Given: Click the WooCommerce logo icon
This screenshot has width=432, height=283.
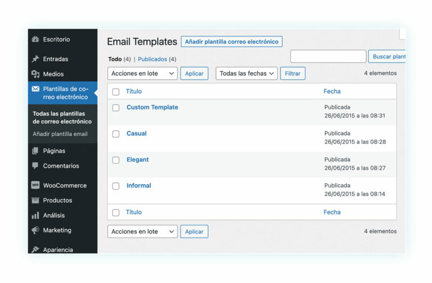Looking at the screenshot, I should (35, 185).
